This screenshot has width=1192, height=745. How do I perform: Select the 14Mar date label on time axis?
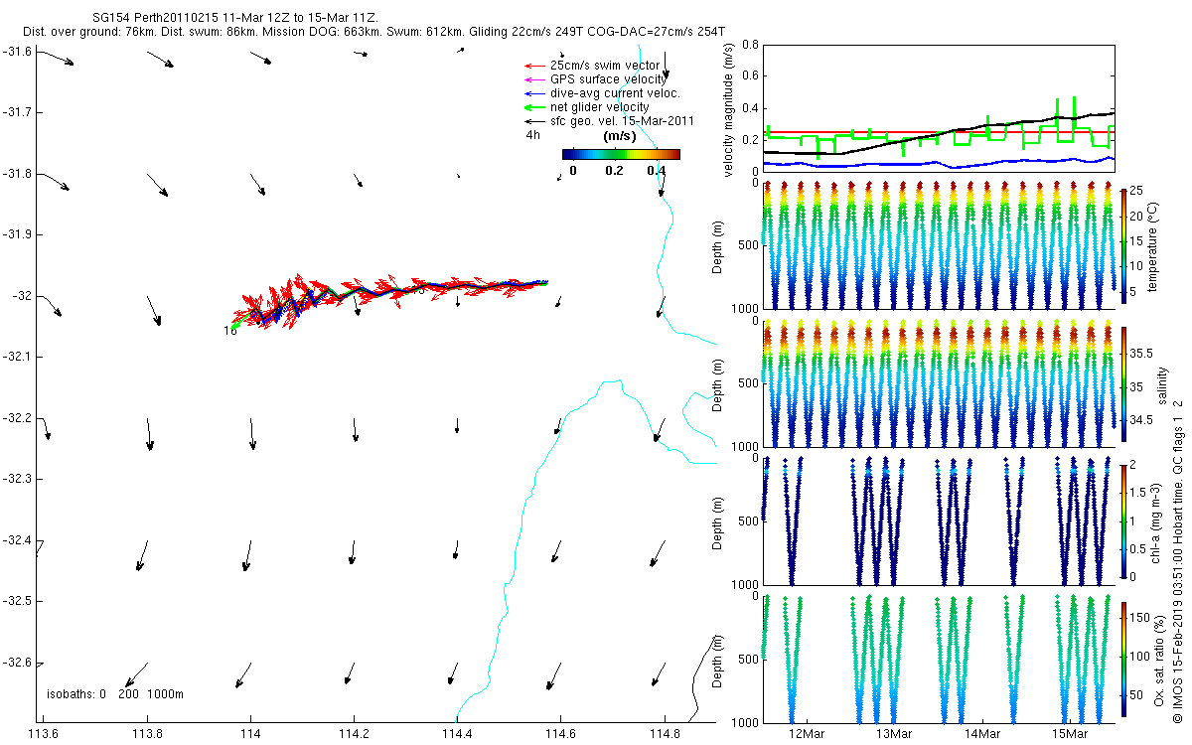click(981, 733)
